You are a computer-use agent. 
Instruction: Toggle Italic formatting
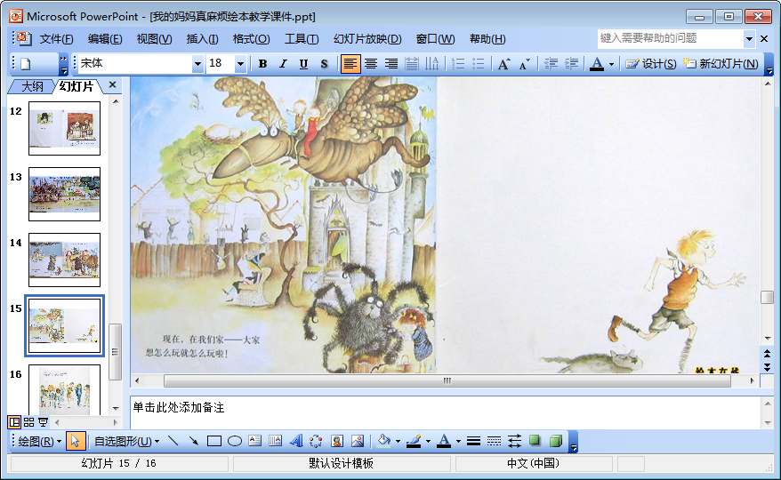tap(283, 64)
